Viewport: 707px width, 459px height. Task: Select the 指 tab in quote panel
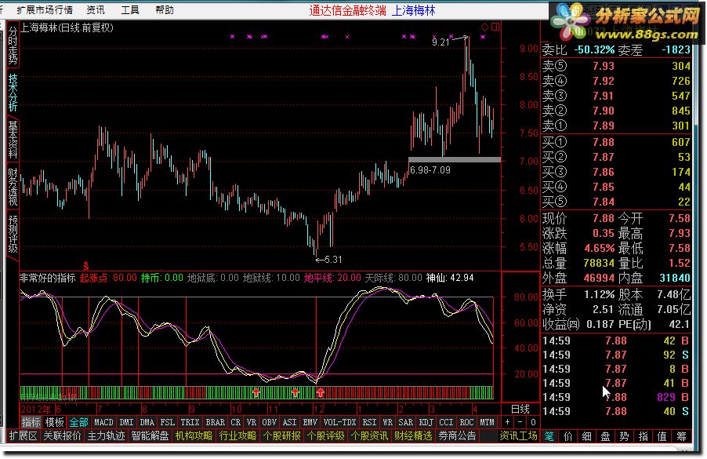pyautogui.click(x=643, y=436)
